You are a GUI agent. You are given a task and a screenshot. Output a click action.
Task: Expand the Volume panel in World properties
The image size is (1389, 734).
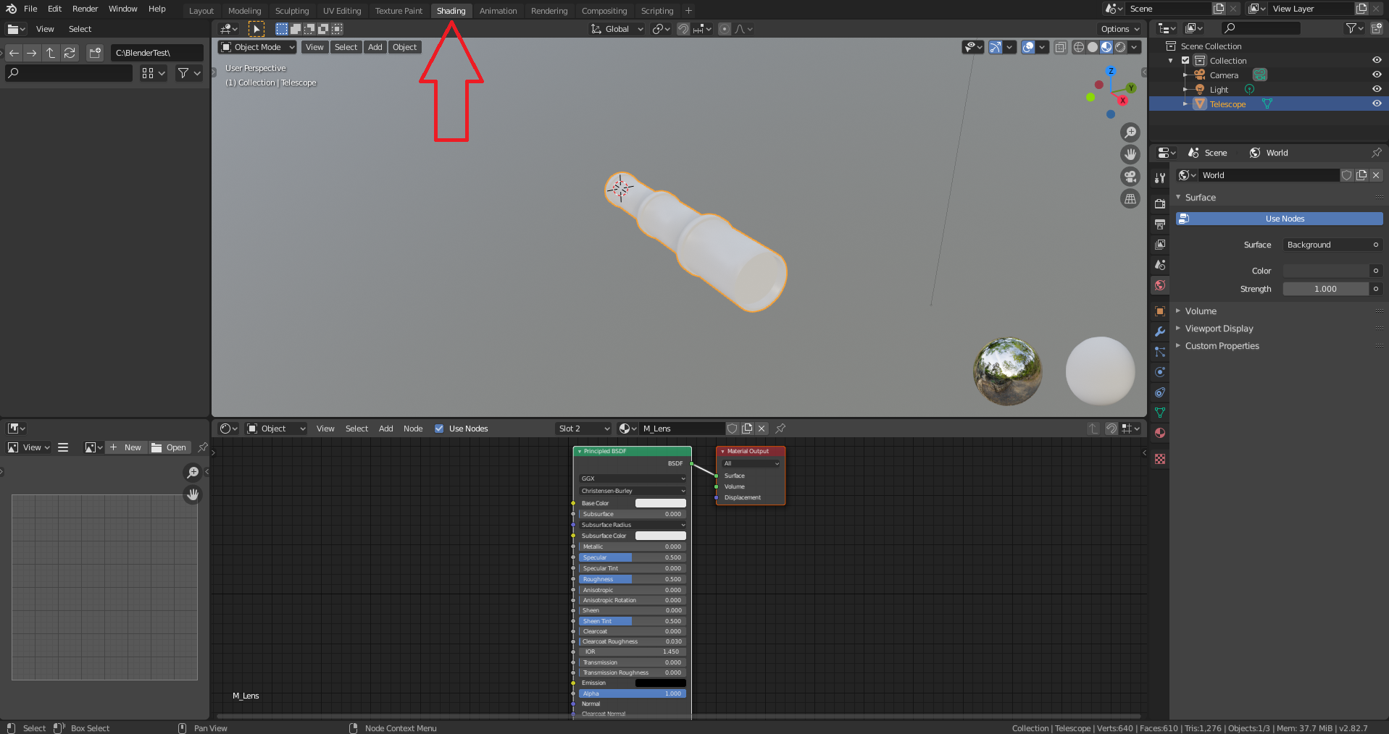[1201, 311]
